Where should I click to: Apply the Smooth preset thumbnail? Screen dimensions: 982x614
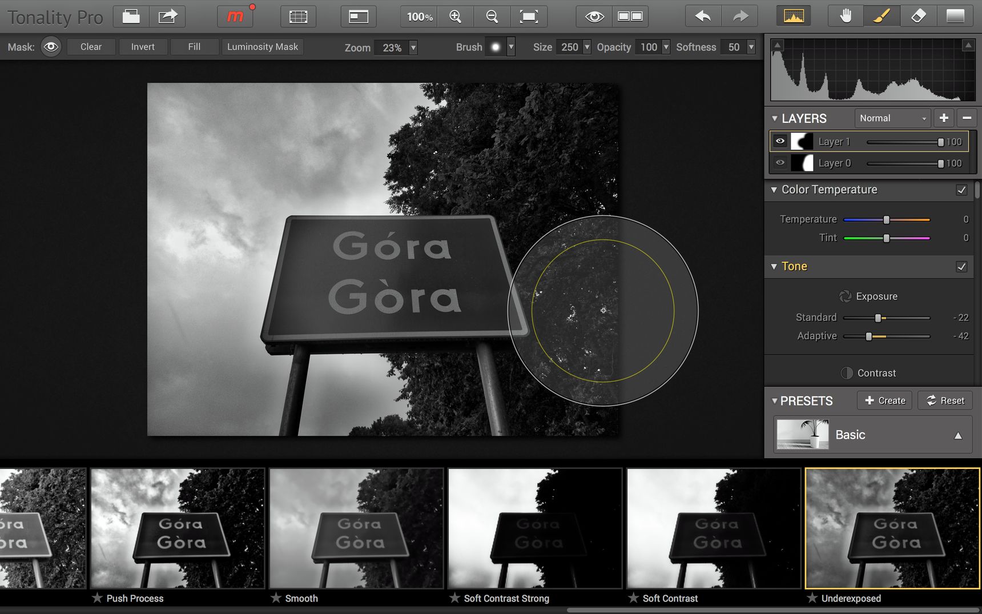tap(356, 528)
